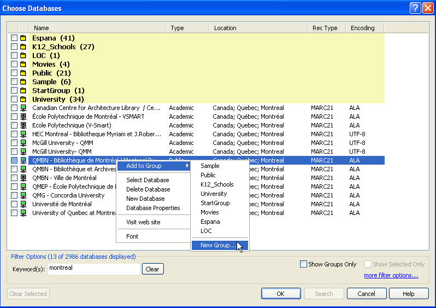Sort by the Rec Type column header
436x308 pixels.
click(326, 28)
